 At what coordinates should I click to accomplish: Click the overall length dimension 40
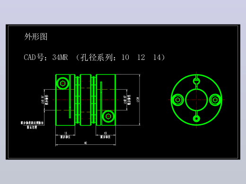coord(86,143)
